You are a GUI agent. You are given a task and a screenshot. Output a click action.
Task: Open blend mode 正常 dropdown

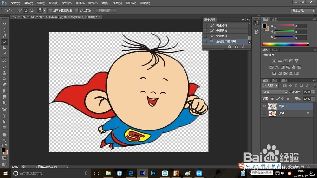pyautogui.click(x=275, y=92)
